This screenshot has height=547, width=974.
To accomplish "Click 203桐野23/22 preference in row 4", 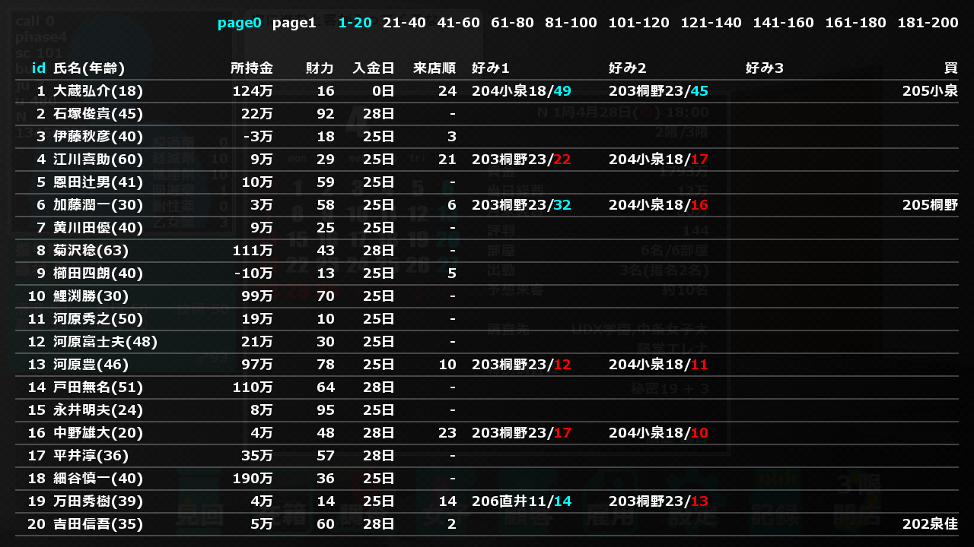I will [521, 160].
